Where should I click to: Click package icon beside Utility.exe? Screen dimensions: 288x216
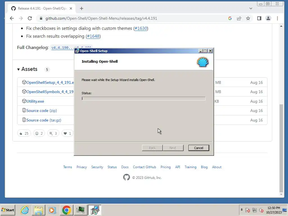pyautogui.click(x=24, y=101)
